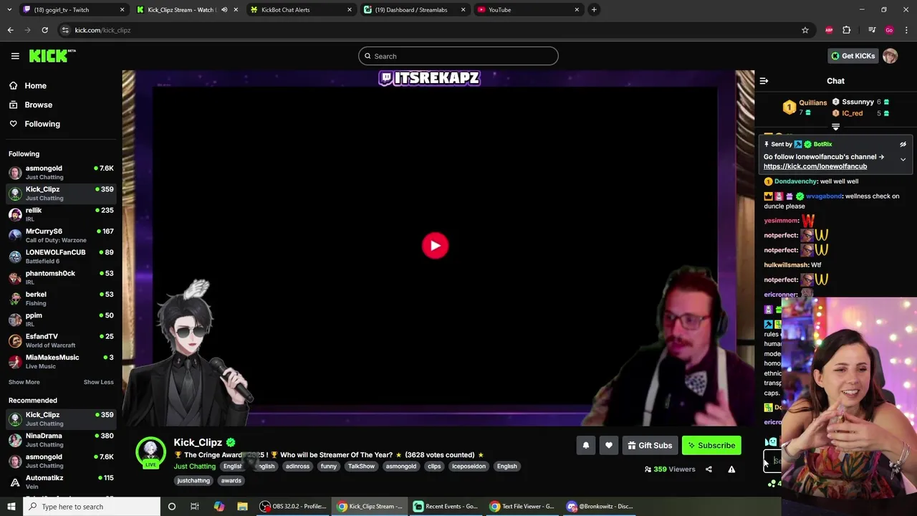Open OBS from the taskbar

(294, 507)
